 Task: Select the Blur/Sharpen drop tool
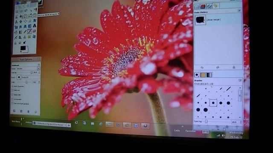[15, 42]
